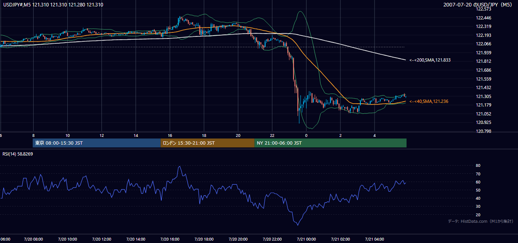This screenshot has height=243, width=518.
Task: Click the chart title '2007-07-20 のUSD/JPY (M5)'
Action: click(x=479, y=5)
